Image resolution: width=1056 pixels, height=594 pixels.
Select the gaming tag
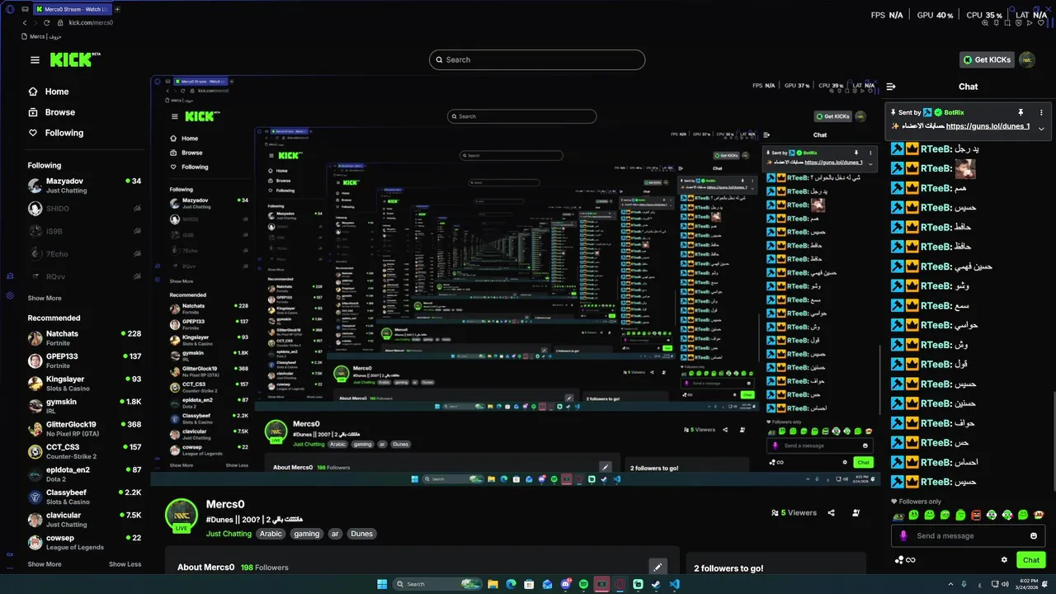point(306,534)
